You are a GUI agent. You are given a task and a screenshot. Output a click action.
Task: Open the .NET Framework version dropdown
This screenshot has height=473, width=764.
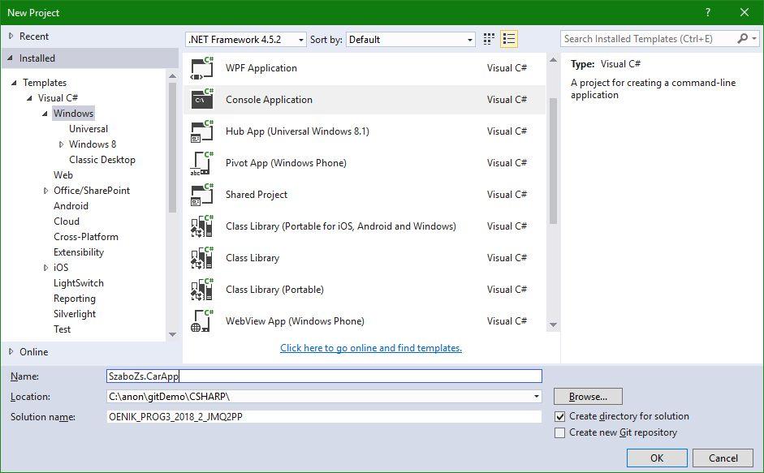[x=246, y=40]
